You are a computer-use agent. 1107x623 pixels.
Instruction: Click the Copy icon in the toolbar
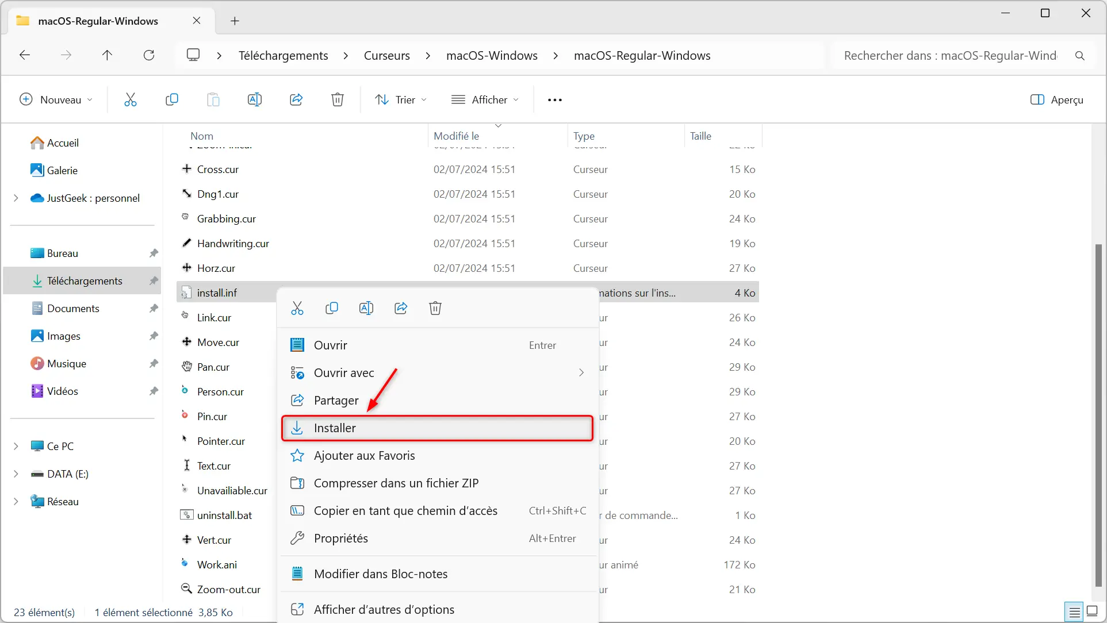[171, 99]
